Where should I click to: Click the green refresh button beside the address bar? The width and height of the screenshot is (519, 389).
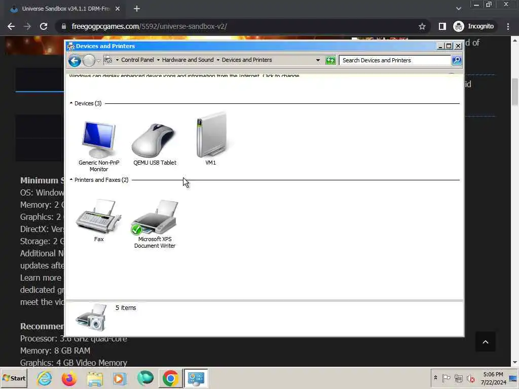[x=330, y=60]
